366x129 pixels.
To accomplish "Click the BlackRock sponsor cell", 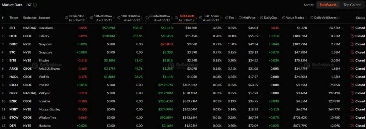I will 46,28.
